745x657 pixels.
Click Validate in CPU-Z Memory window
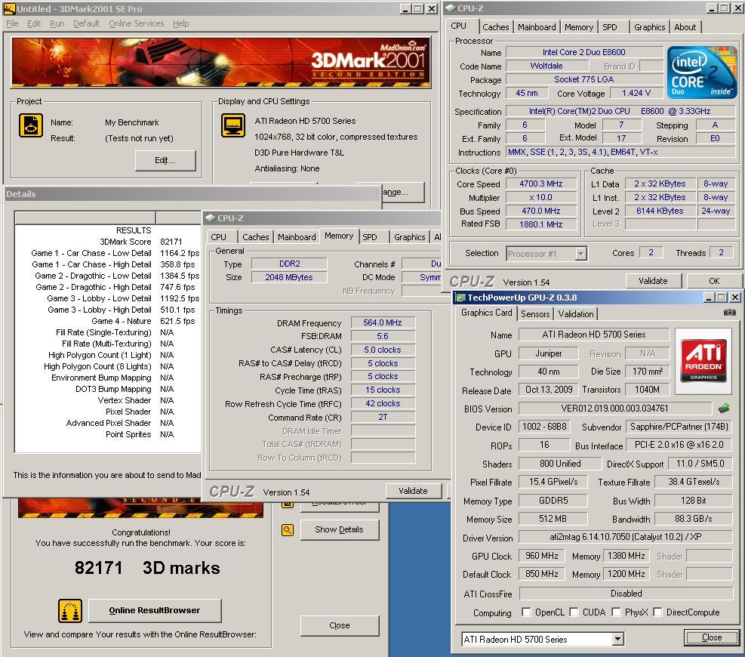click(413, 491)
